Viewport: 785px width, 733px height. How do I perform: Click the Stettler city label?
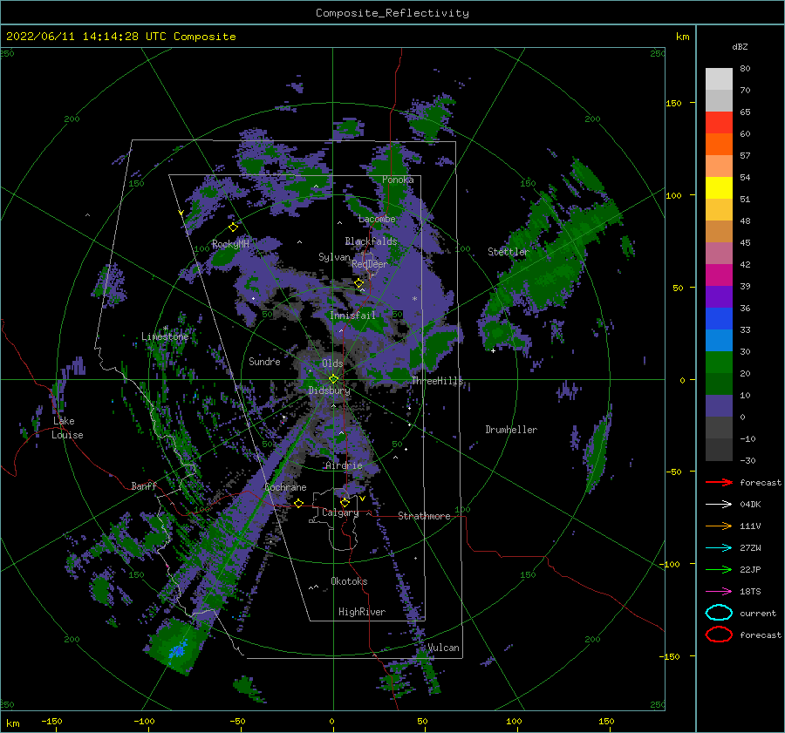[509, 252]
